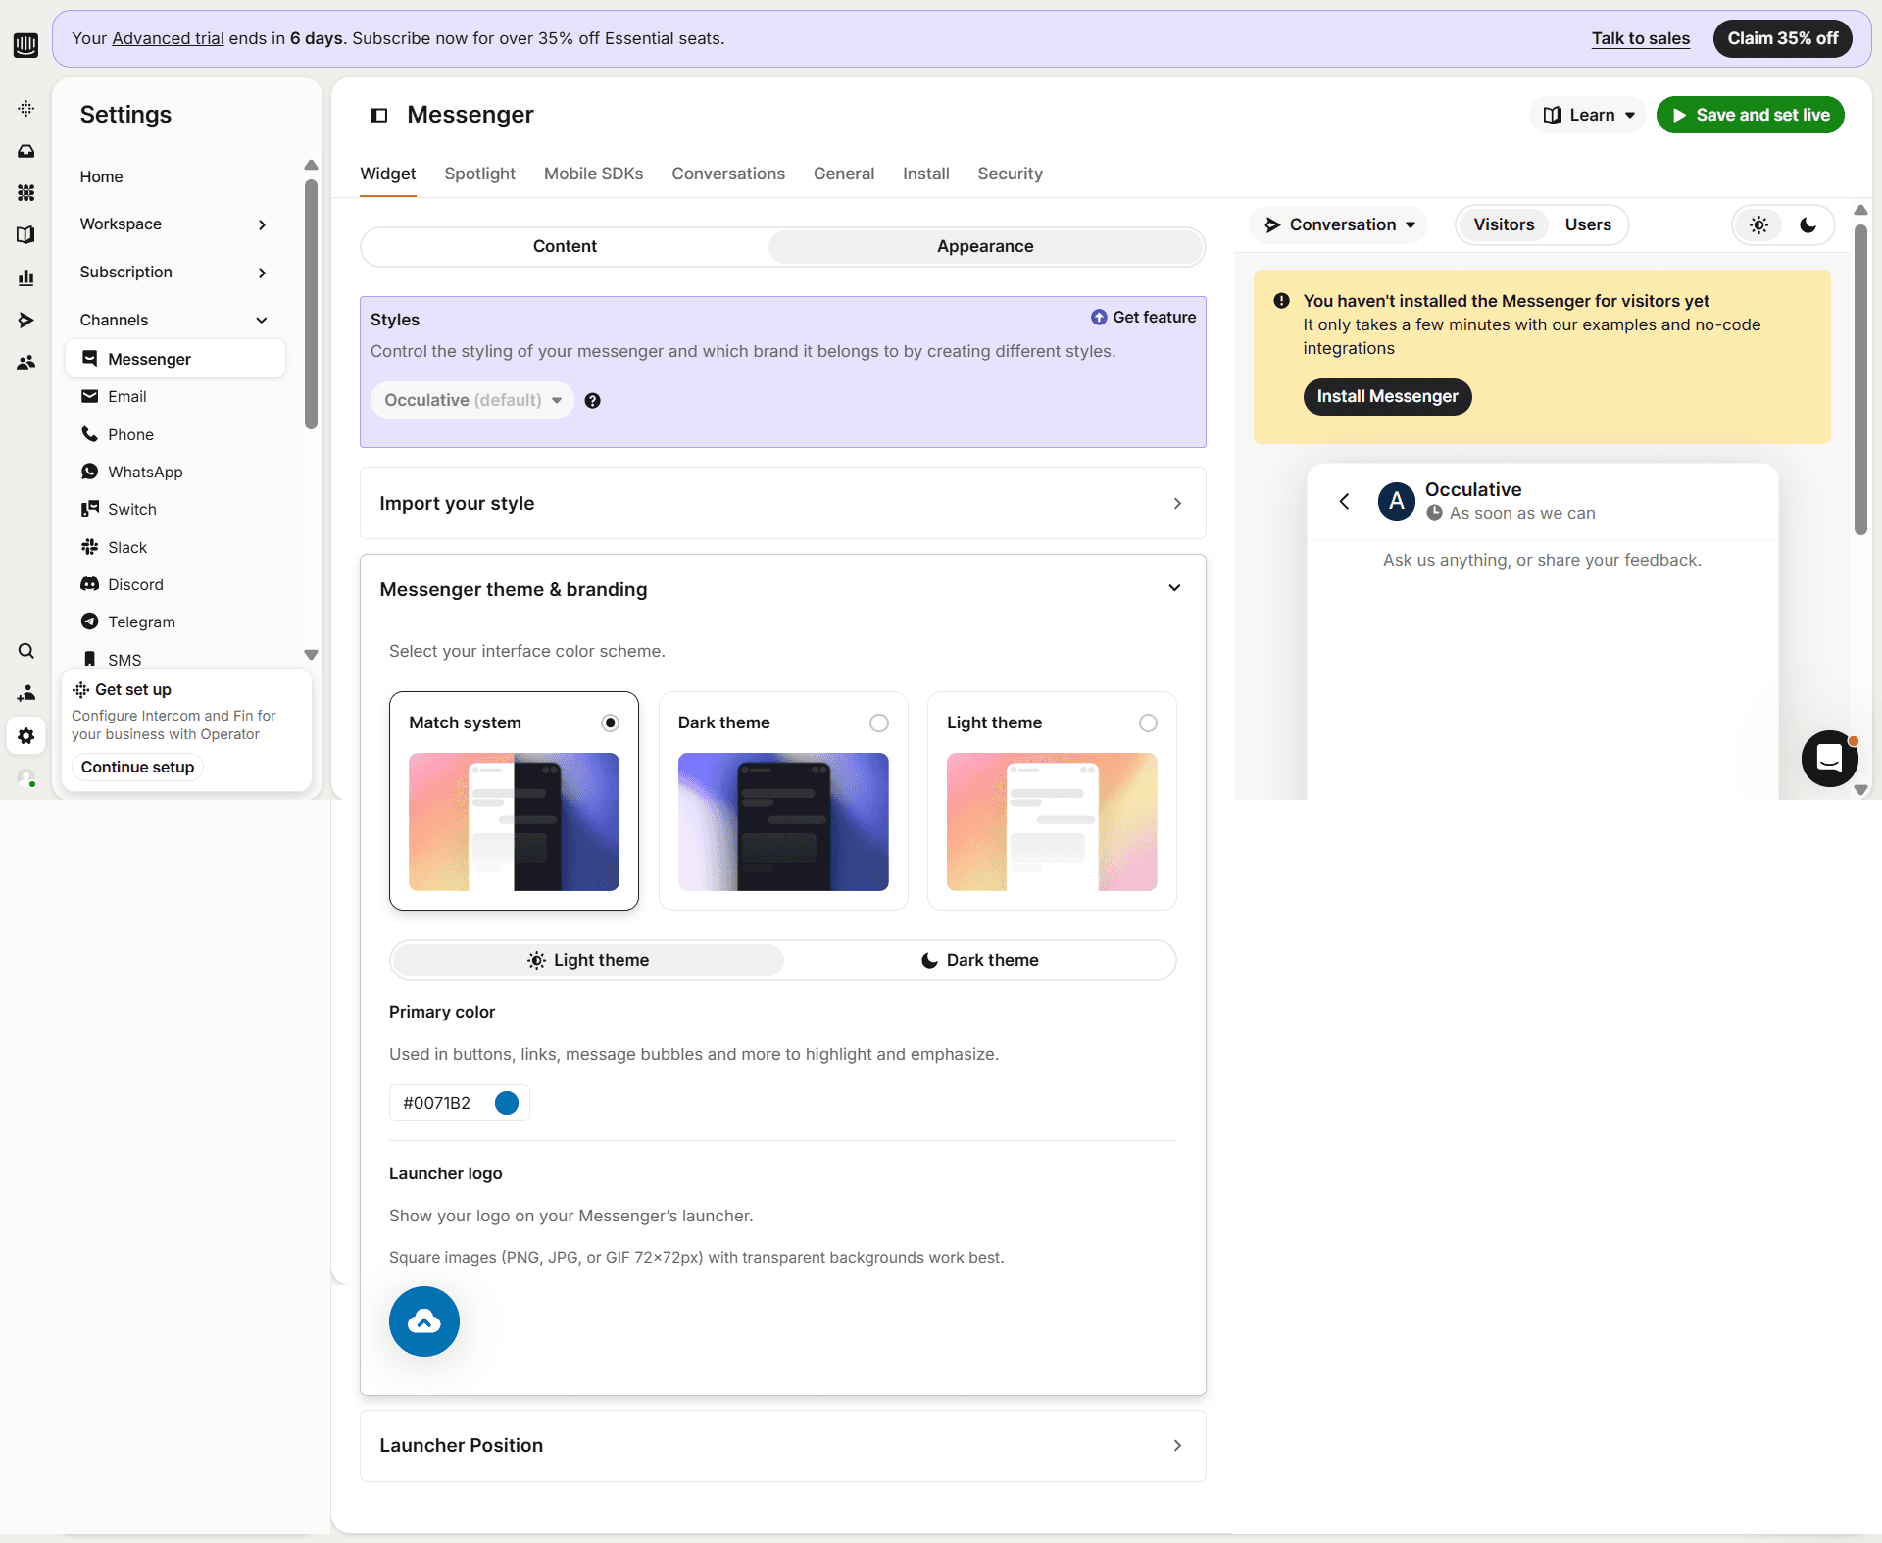
Task: Click the Messenger panel icon beside title
Action: tap(378, 116)
